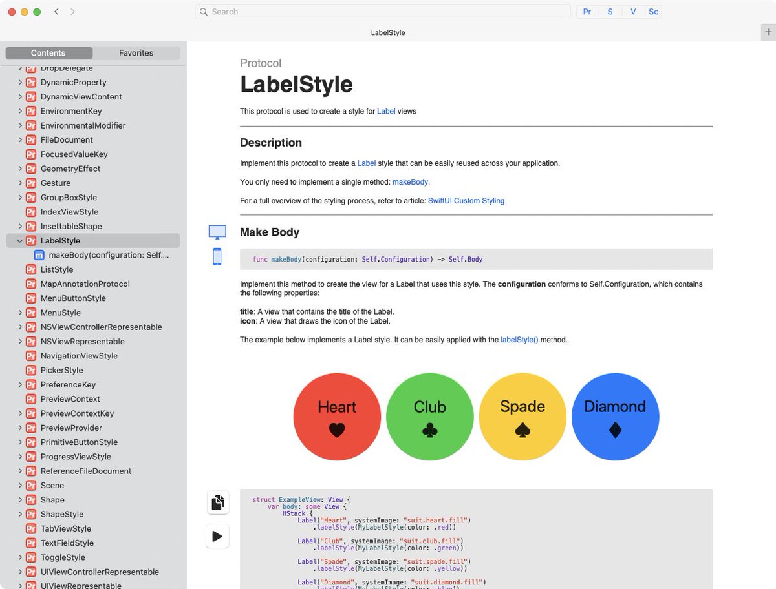Click the Pr icon beside FocusedValueKey
Image resolution: width=776 pixels, height=589 pixels.
click(x=30, y=154)
